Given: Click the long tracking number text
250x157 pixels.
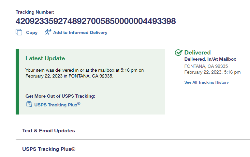Looking at the screenshot, I should (96, 21).
